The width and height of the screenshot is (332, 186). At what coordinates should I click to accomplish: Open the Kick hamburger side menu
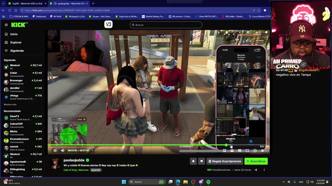click(6, 25)
